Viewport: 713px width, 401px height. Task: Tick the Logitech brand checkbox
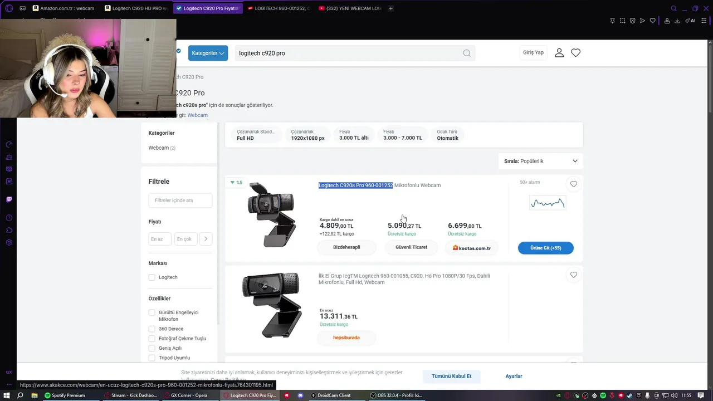point(152,277)
